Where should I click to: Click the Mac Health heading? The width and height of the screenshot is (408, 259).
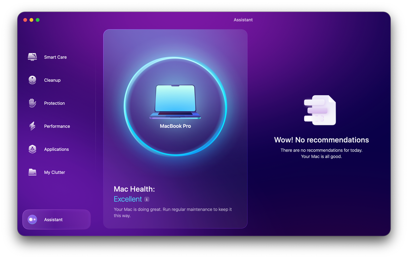coord(134,189)
